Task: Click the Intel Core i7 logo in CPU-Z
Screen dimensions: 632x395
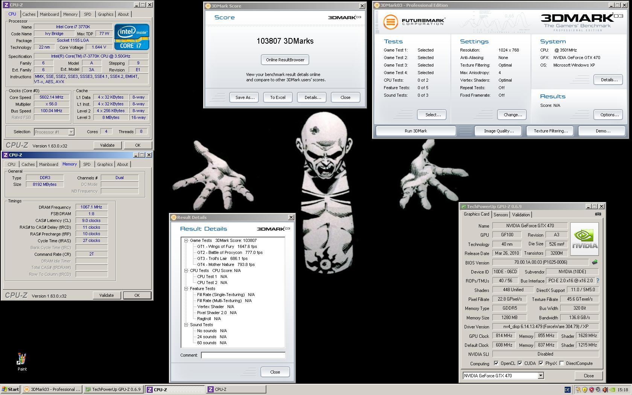Action: click(x=132, y=37)
